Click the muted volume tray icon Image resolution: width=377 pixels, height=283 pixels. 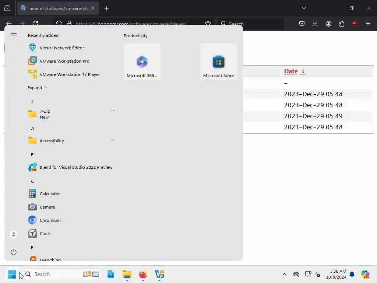[317, 274]
